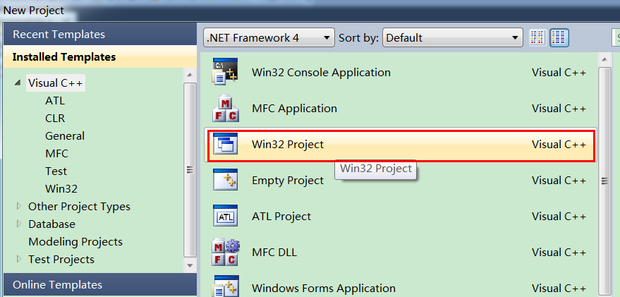Image resolution: width=620 pixels, height=297 pixels.
Task: Select the Win32 category in tree
Action: (x=61, y=188)
